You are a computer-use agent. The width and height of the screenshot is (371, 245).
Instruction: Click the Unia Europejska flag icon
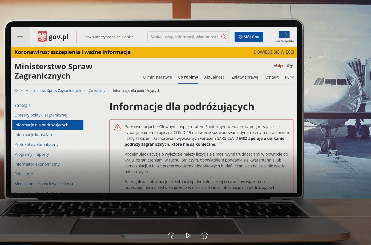point(284,35)
